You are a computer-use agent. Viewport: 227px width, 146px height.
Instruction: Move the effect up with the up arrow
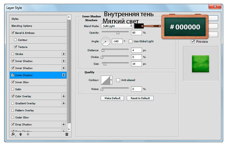[x=20, y=134]
